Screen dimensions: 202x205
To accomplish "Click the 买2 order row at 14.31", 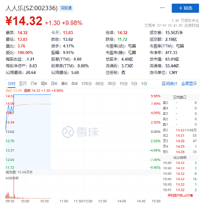I will (x=180, y=136).
